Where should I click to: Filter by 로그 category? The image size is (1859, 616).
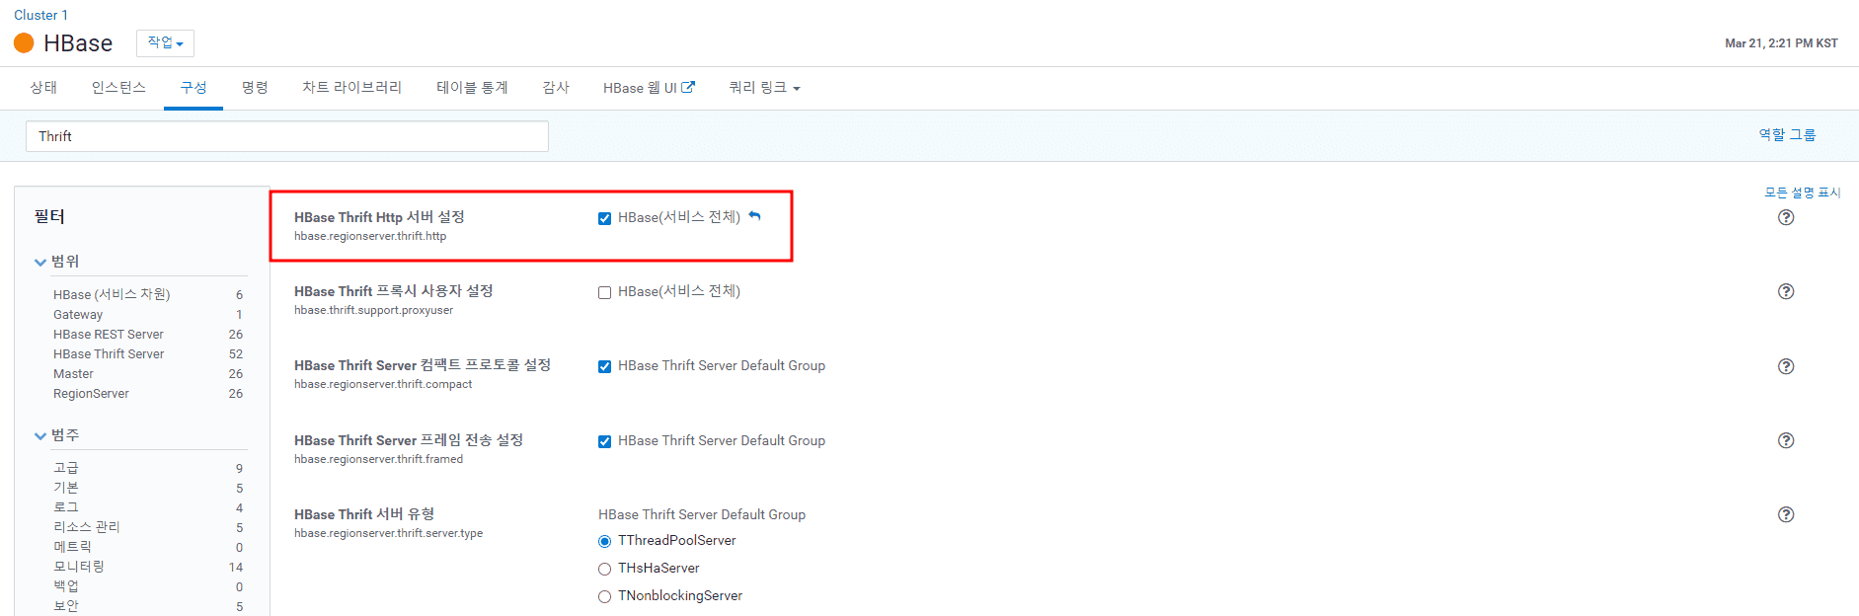[x=65, y=507]
